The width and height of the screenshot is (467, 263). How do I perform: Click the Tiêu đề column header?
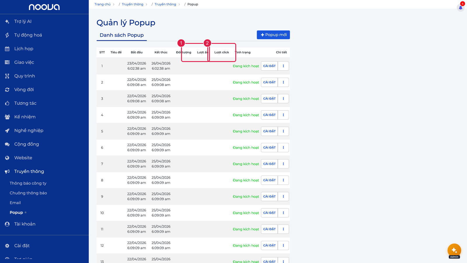(x=116, y=52)
